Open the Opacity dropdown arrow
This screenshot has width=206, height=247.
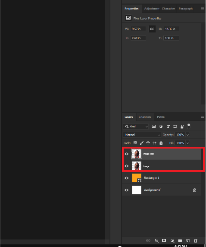187,135
